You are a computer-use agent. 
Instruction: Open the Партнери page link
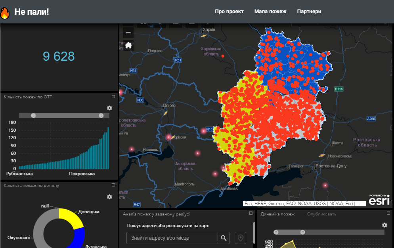pyautogui.click(x=309, y=12)
